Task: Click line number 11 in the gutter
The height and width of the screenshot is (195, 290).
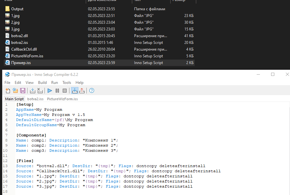Action: (5, 156)
